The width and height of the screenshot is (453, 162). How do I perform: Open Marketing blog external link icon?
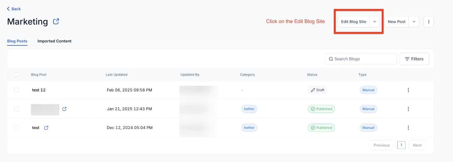coord(56,21)
